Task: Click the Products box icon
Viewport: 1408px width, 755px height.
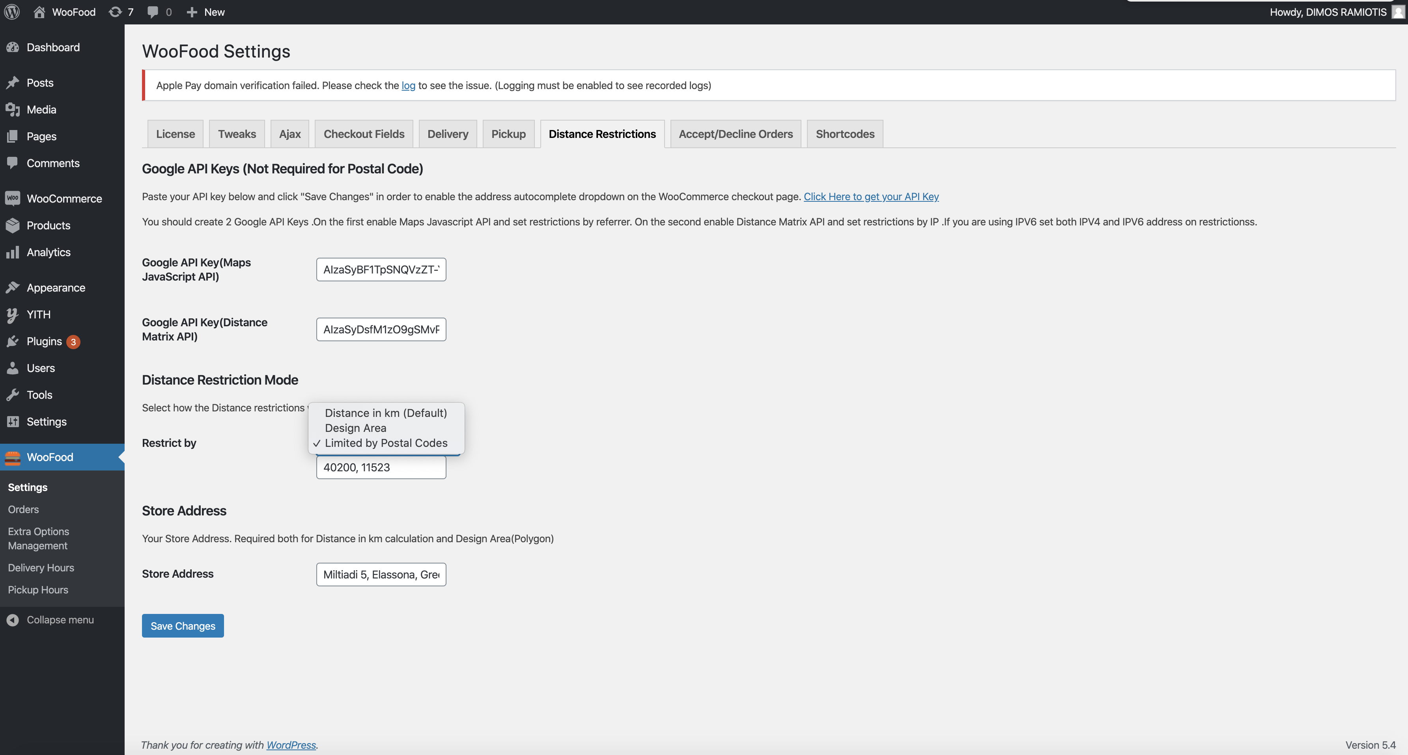Action: [13, 225]
